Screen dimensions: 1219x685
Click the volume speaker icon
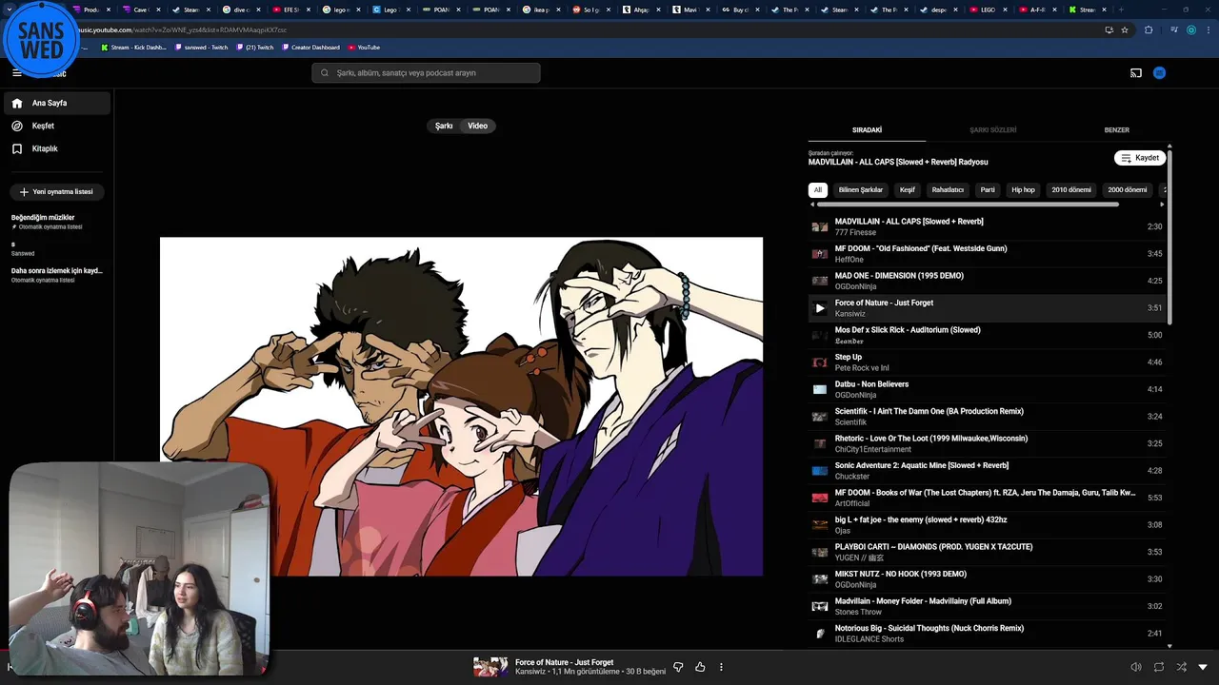tap(1135, 667)
